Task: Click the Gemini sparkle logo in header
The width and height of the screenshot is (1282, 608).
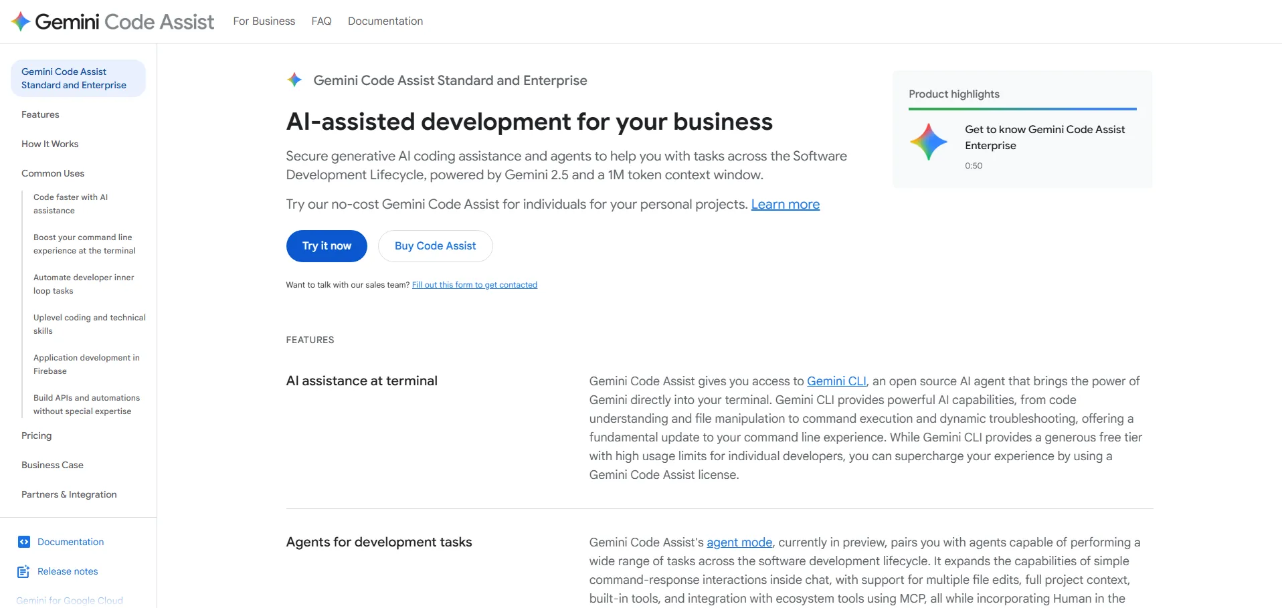Action: pos(21,21)
